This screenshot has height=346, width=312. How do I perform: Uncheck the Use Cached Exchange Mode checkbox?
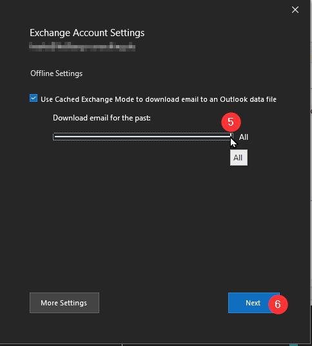tap(34, 98)
